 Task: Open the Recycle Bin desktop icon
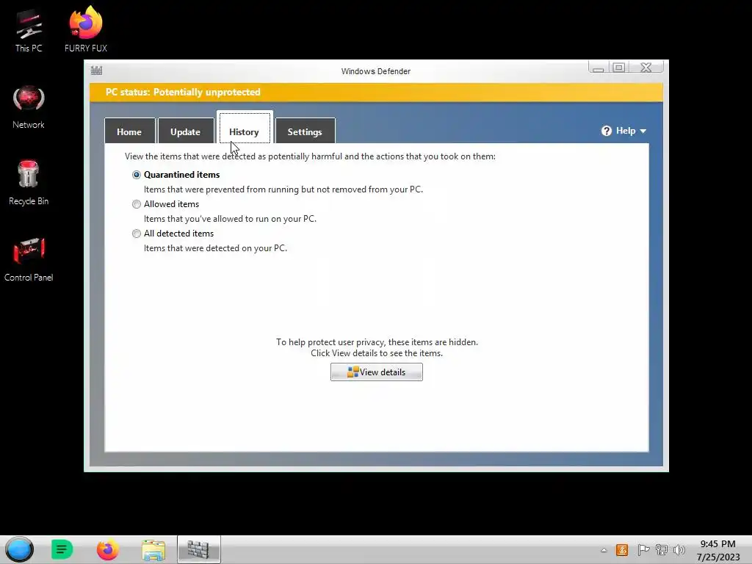[x=29, y=183]
